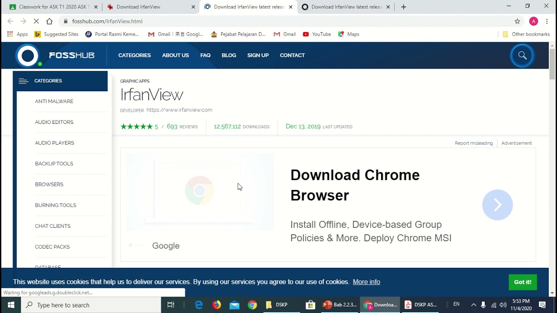Bookmark this page with the star icon
The width and height of the screenshot is (557, 313).
coord(517,21)
